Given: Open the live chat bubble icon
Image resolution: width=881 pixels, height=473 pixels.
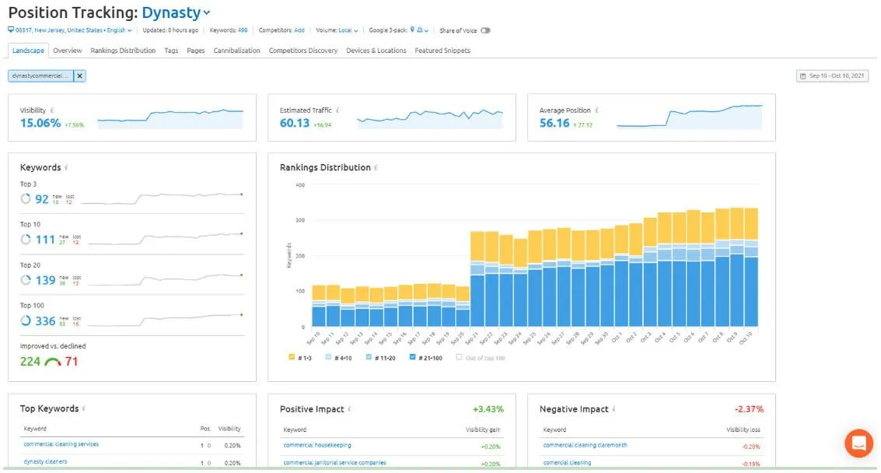Looking at the screenshot, I should click(x=858, y=443).
